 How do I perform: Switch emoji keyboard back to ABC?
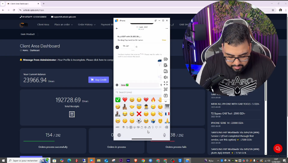[118, 127]
